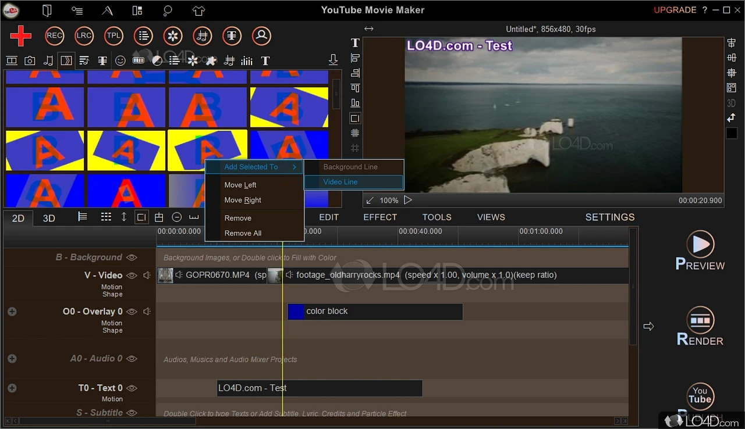Click the black color swatch right of preview
This screenshot has width=745, height=429.
732,133
